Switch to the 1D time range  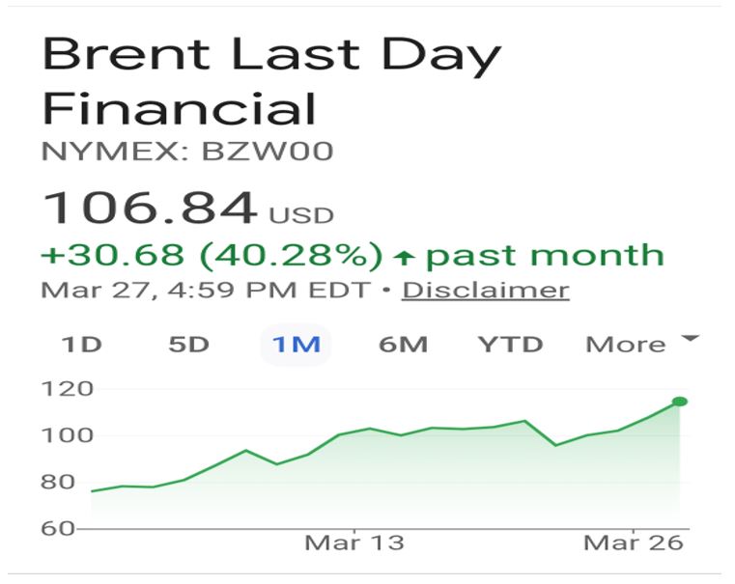point(82,345)
